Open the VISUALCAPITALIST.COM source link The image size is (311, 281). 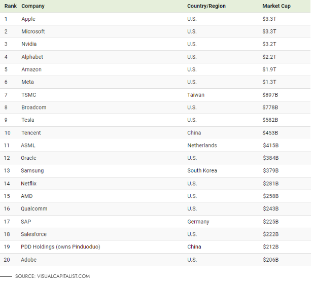tap(63, 276)
